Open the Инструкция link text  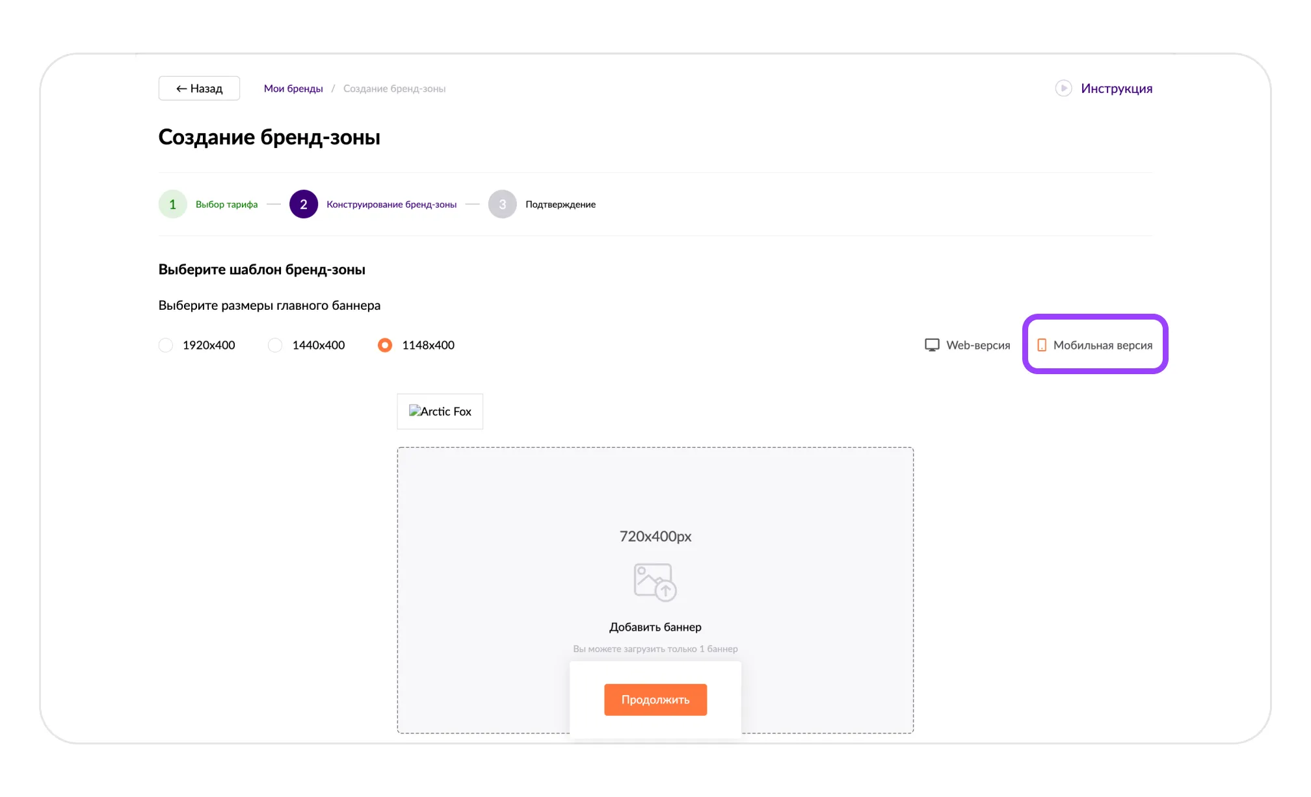[1116, 88]
